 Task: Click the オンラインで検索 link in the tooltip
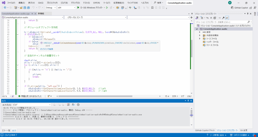pos(47,49)
